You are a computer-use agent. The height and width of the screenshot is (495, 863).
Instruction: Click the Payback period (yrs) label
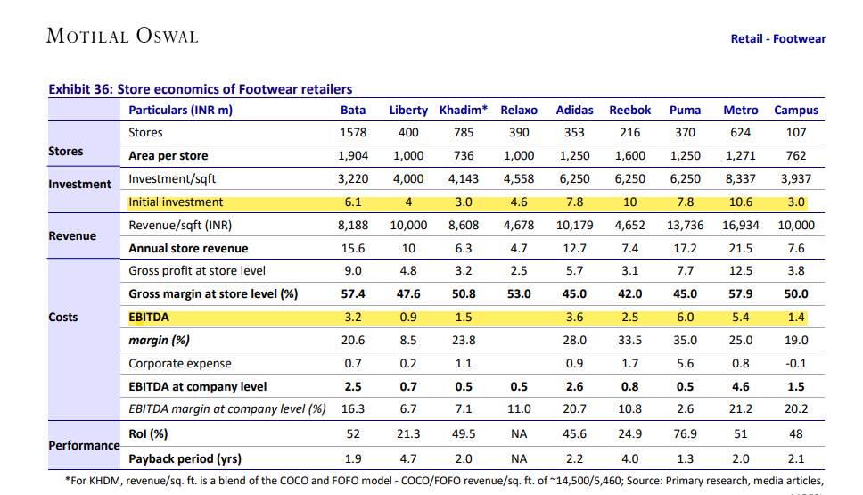185,458
